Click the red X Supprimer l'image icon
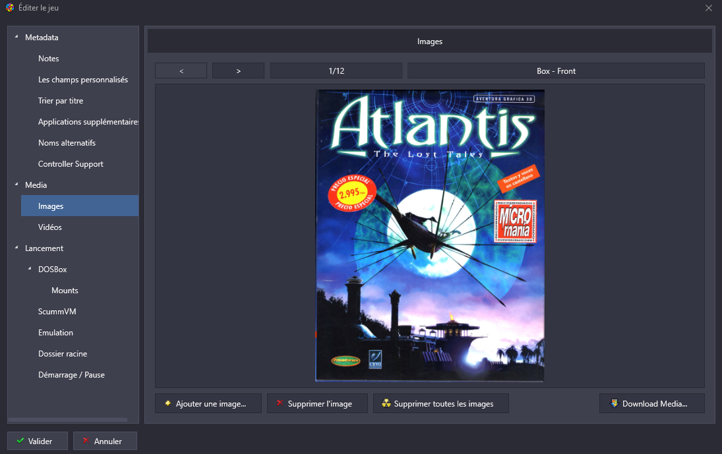This screenshot has height=454, width=722. (280, 403)
